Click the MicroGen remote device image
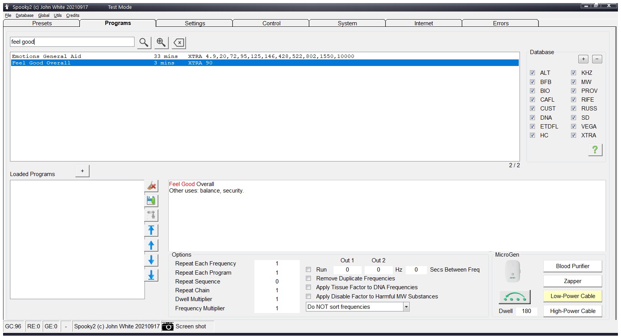This screenshot has width=621, height=336. coord(512,271)
